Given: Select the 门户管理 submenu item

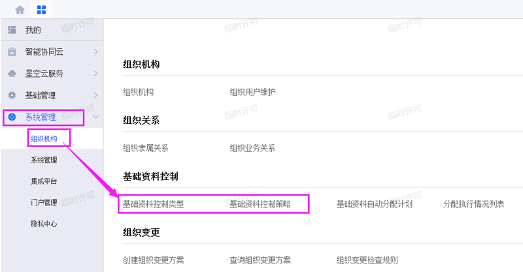Looking at the screenshot, I should (44, 202).
